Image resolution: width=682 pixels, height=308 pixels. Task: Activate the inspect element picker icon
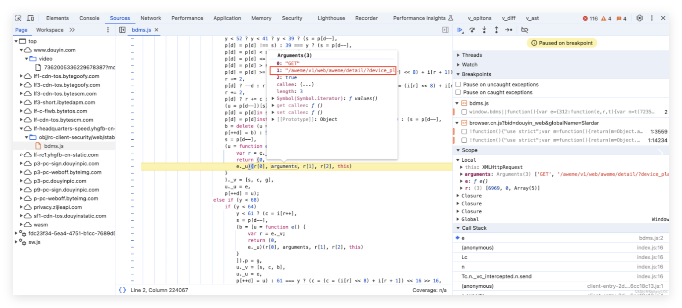point(18,18)
